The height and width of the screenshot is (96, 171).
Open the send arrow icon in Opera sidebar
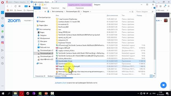click(x=2, y=50)
